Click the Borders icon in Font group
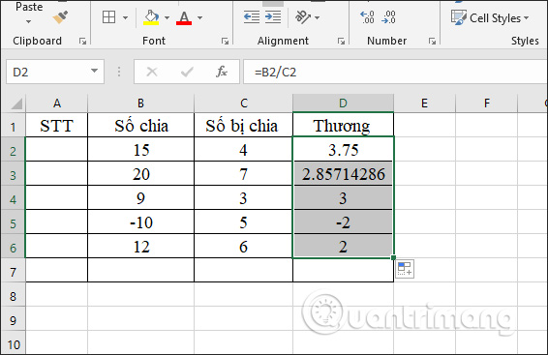 [x=108, y=17]
